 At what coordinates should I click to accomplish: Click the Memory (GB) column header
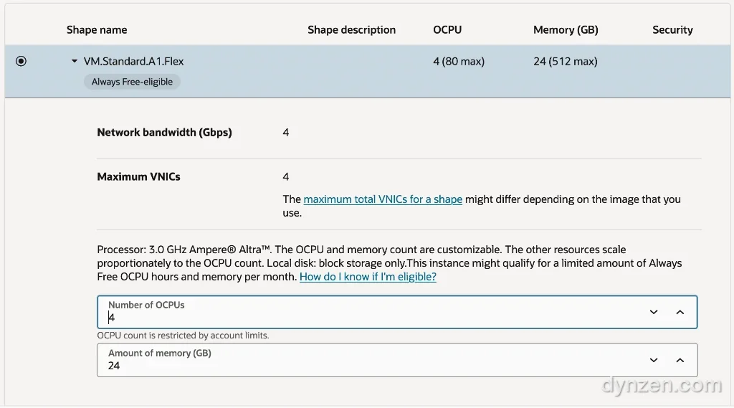(x=566, y=30)
